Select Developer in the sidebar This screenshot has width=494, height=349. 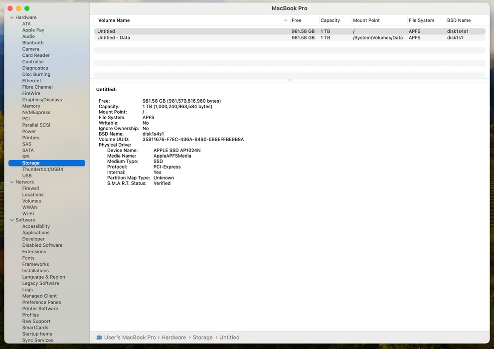[33, 239]
